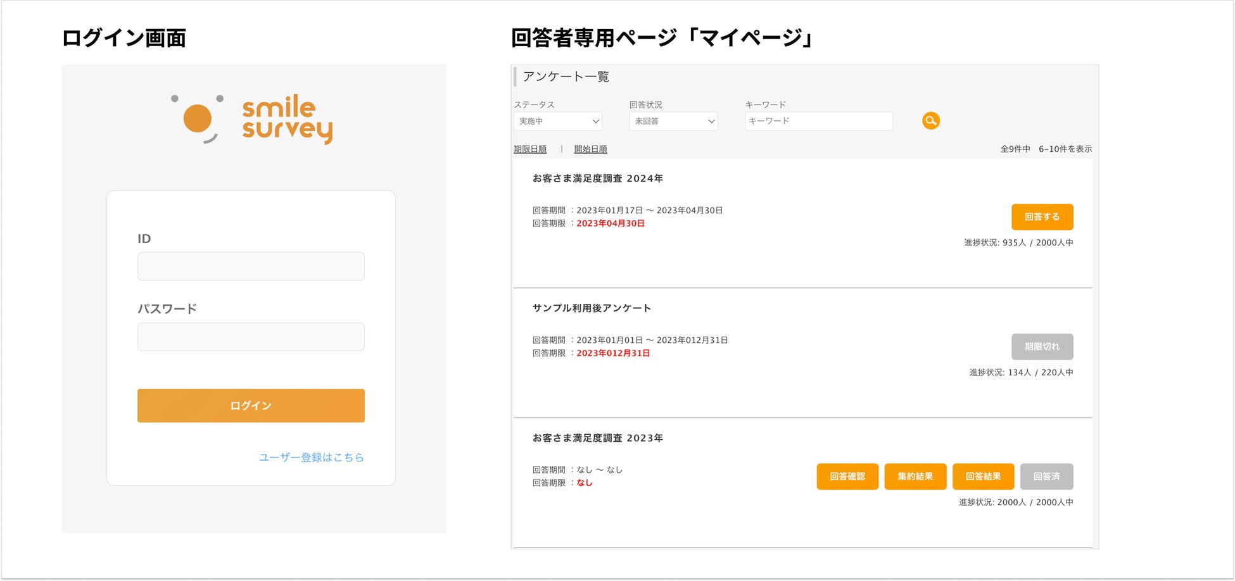Click the grey 期限切れ button
The width and height of the screenshot is (1235, 581).
click(1042, 347)
